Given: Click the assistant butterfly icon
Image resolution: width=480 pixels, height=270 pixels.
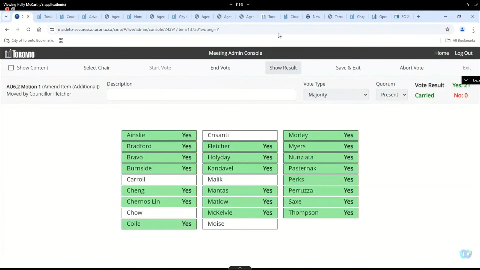Looking at the screenshot, I should coord(465,254).
